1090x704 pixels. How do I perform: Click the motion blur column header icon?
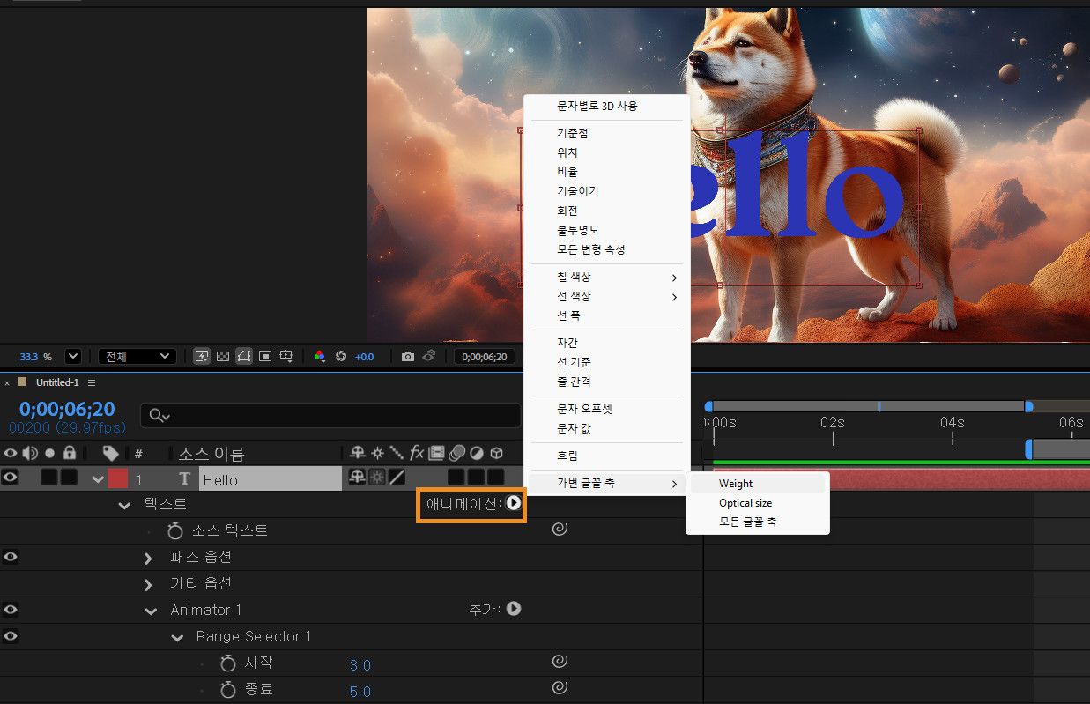point(456,453)
